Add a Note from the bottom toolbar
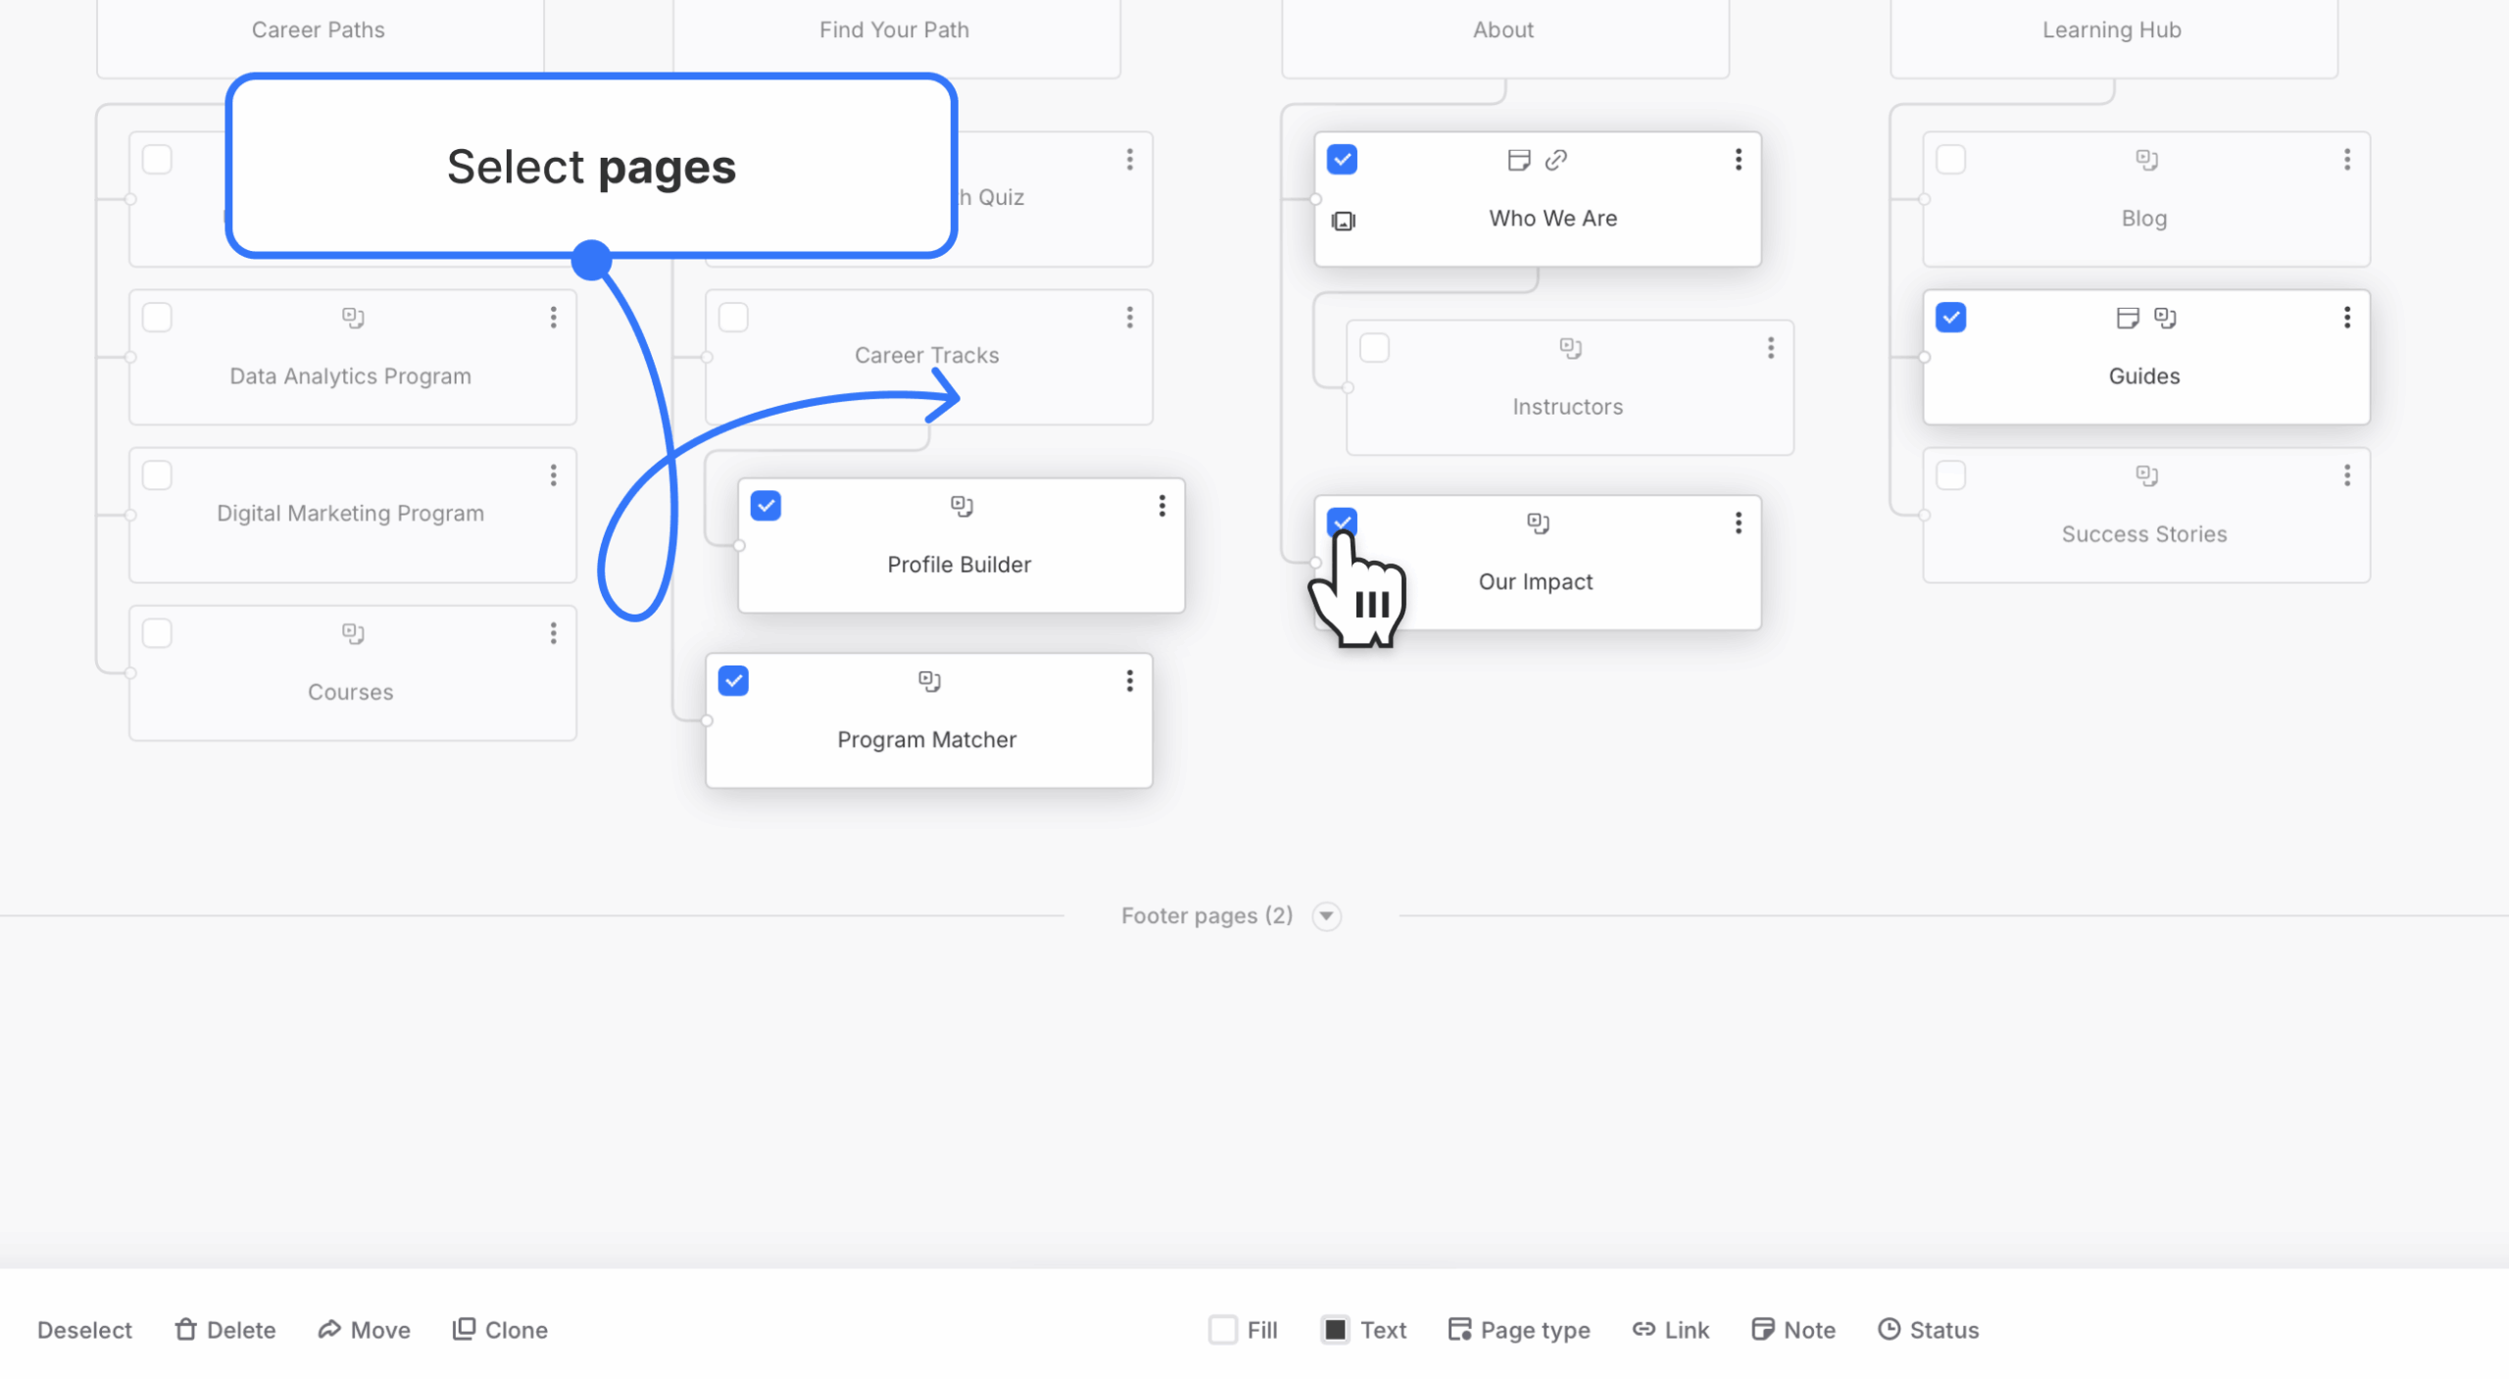 pyautogui.click(x=1794, y=1330)
